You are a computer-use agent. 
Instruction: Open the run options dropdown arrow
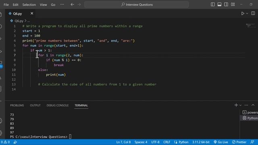coord(247,13)
